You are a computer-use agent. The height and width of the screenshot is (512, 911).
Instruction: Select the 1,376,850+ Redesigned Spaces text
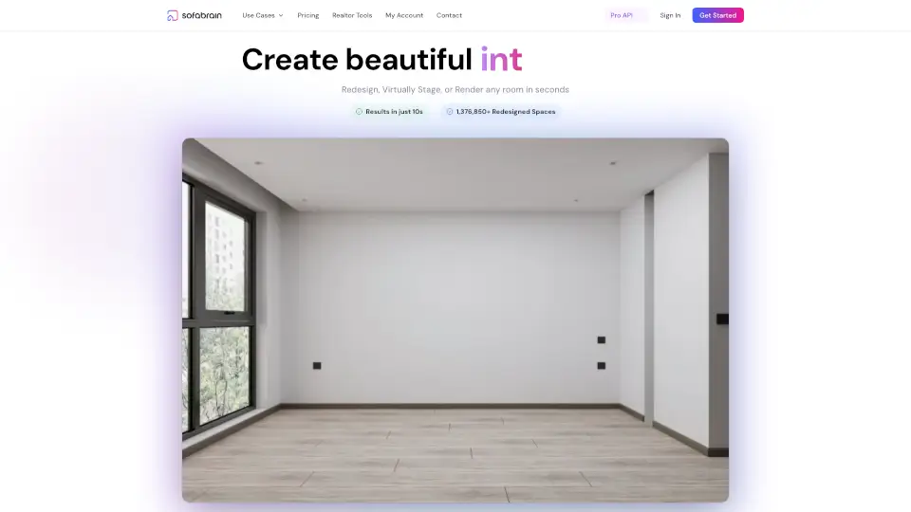[x=506, y=112]
